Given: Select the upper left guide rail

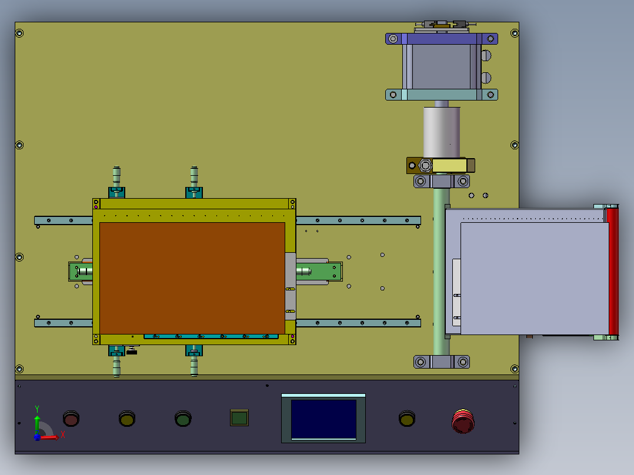Looking at the screenshot, I should [x=64, y=220].
